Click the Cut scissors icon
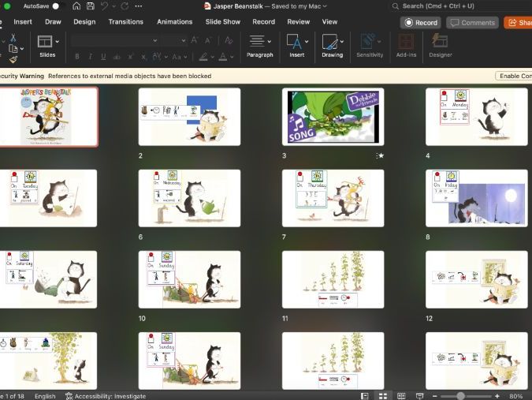Screen dimensions: 532x400 click(13, 38)
